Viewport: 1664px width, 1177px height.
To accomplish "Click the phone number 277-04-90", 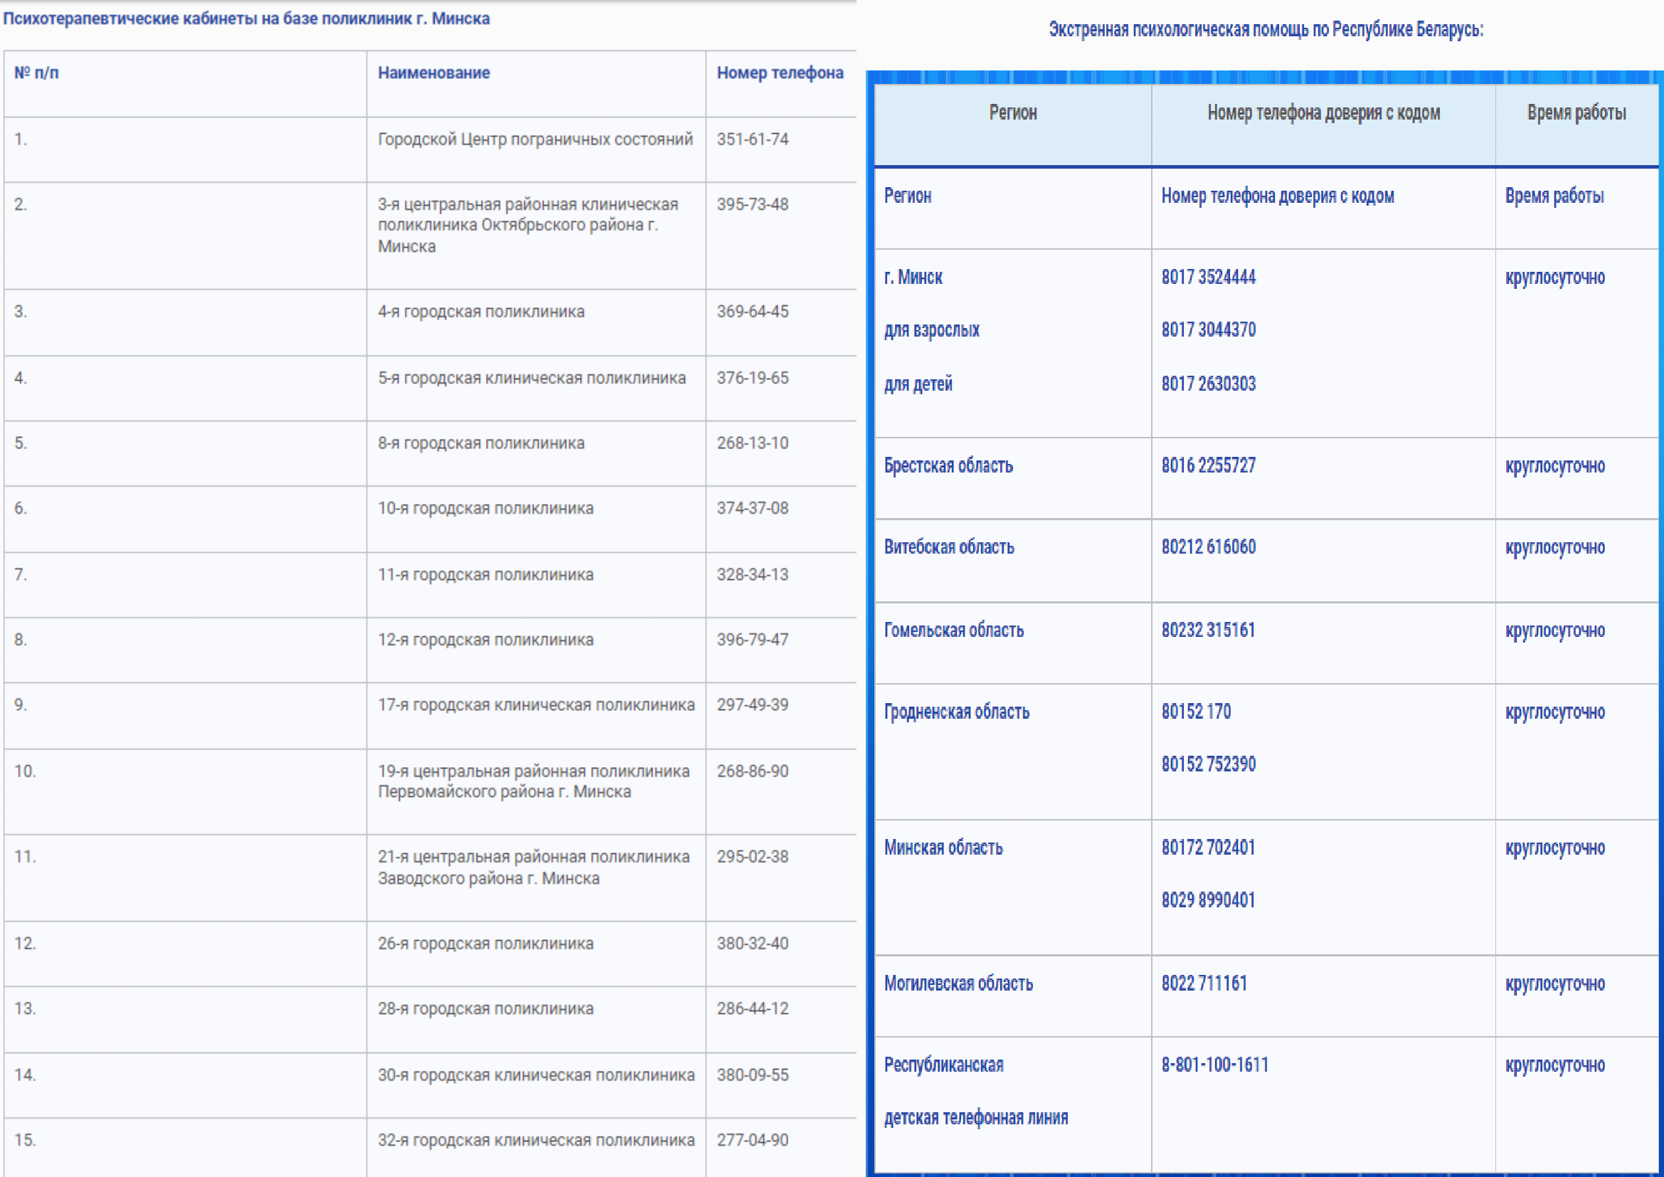I will [x=752, y=1140].
